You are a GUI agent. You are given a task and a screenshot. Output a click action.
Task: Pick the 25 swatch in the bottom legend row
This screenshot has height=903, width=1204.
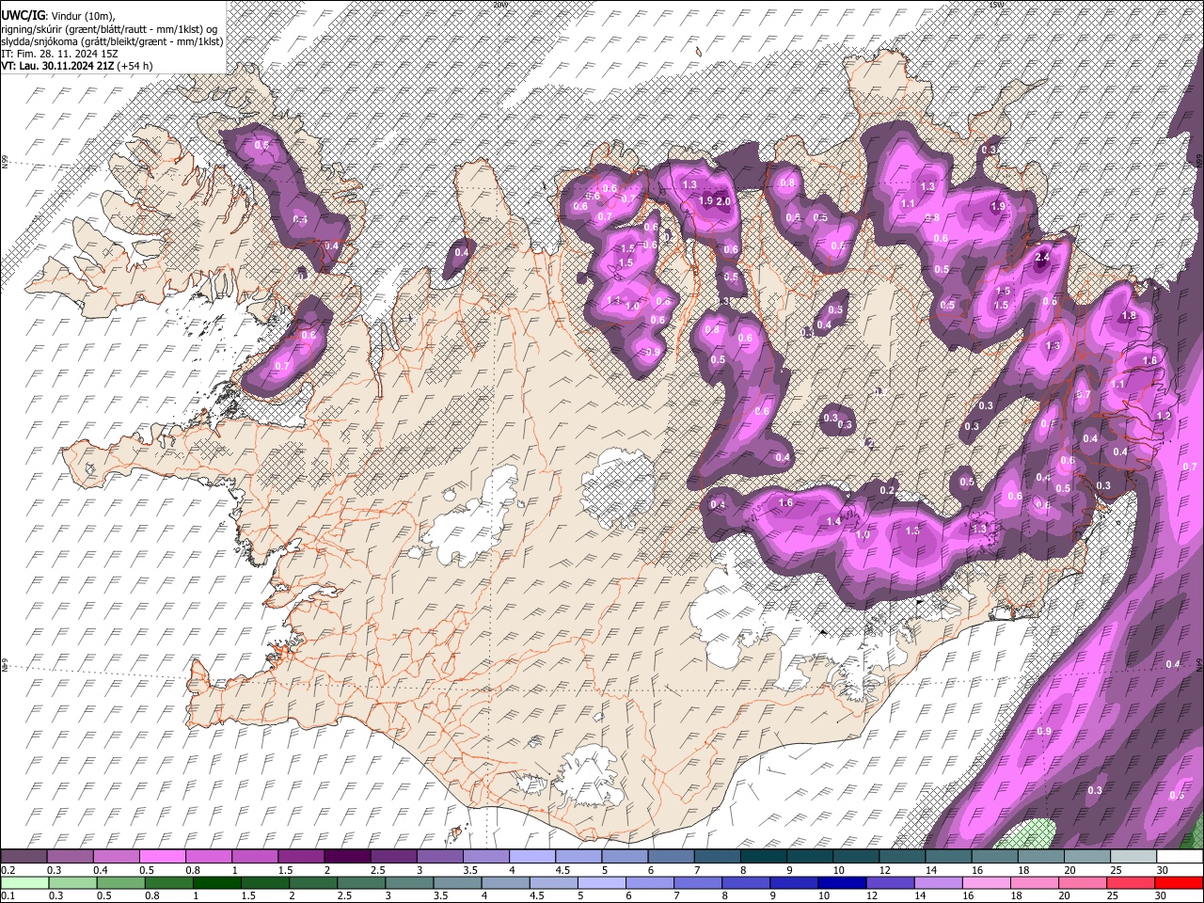[x=1133, y=882]
